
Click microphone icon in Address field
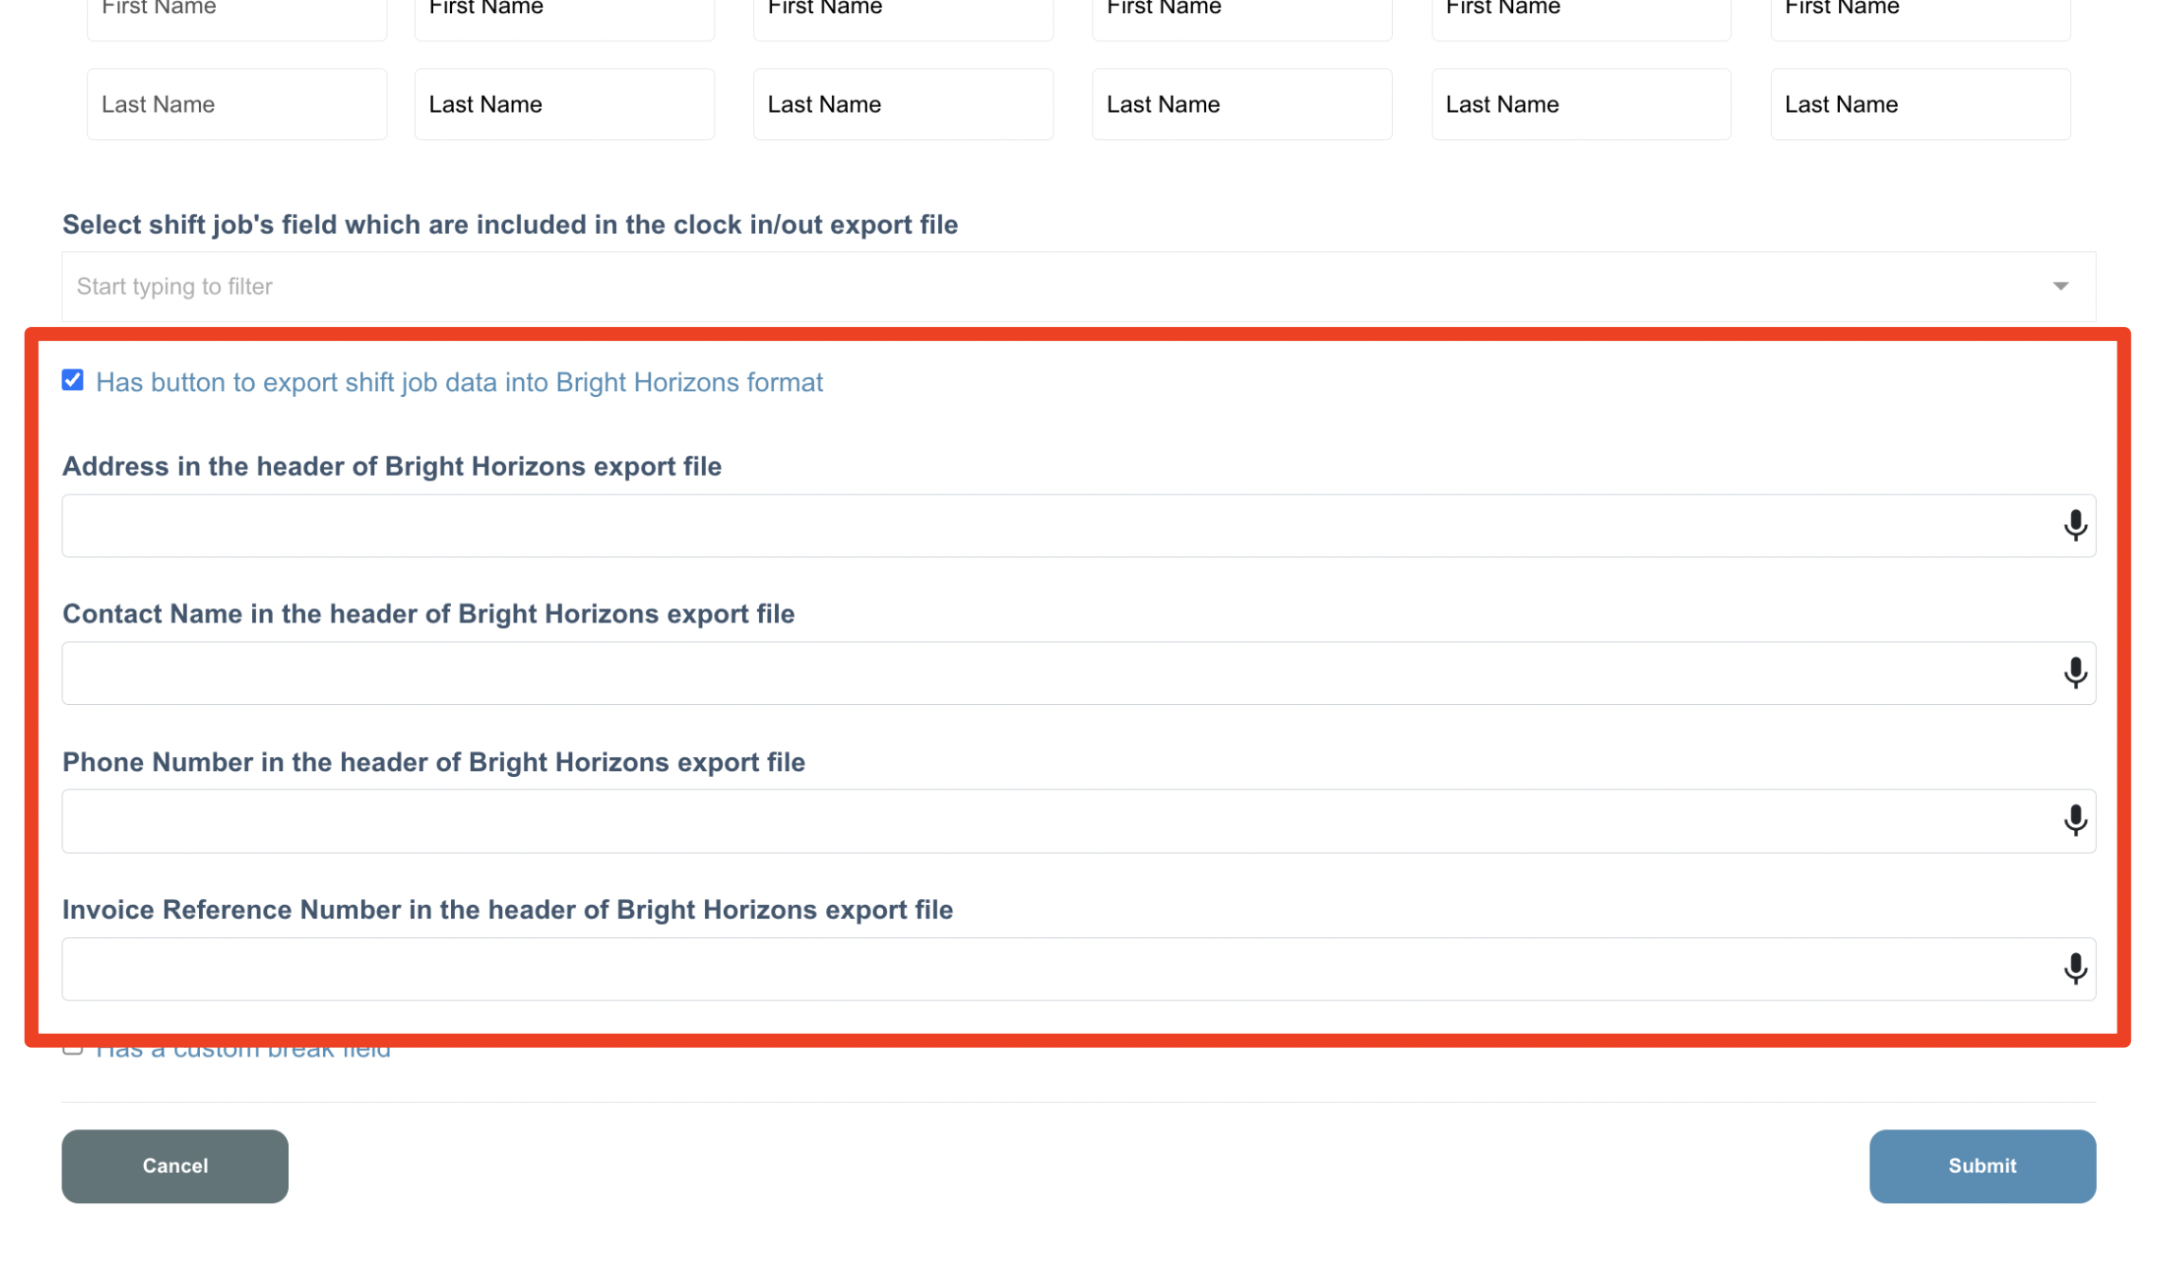coord(2074,525)
